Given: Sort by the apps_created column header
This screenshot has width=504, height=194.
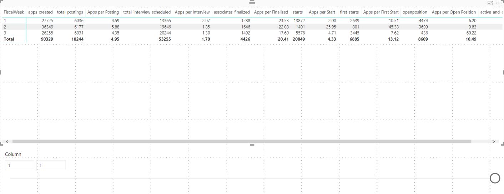Looking at the screenshot, I should tap(40, 12).
